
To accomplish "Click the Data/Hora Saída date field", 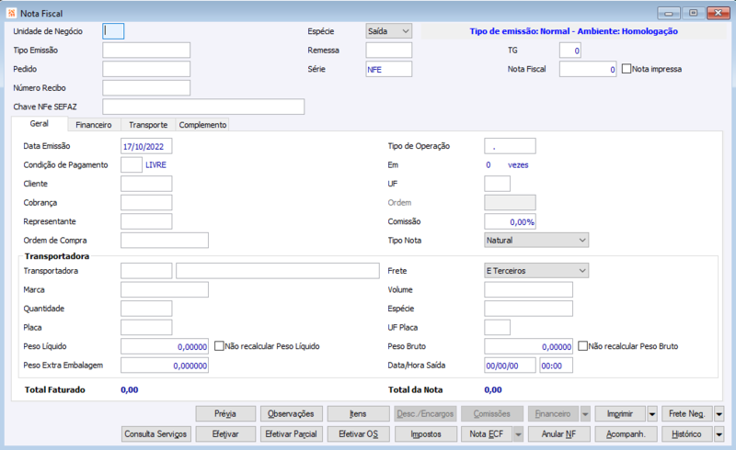I will click(511, 366).
